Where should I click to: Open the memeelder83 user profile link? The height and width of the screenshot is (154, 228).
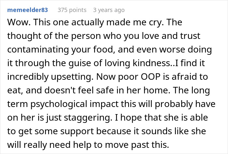27,10
